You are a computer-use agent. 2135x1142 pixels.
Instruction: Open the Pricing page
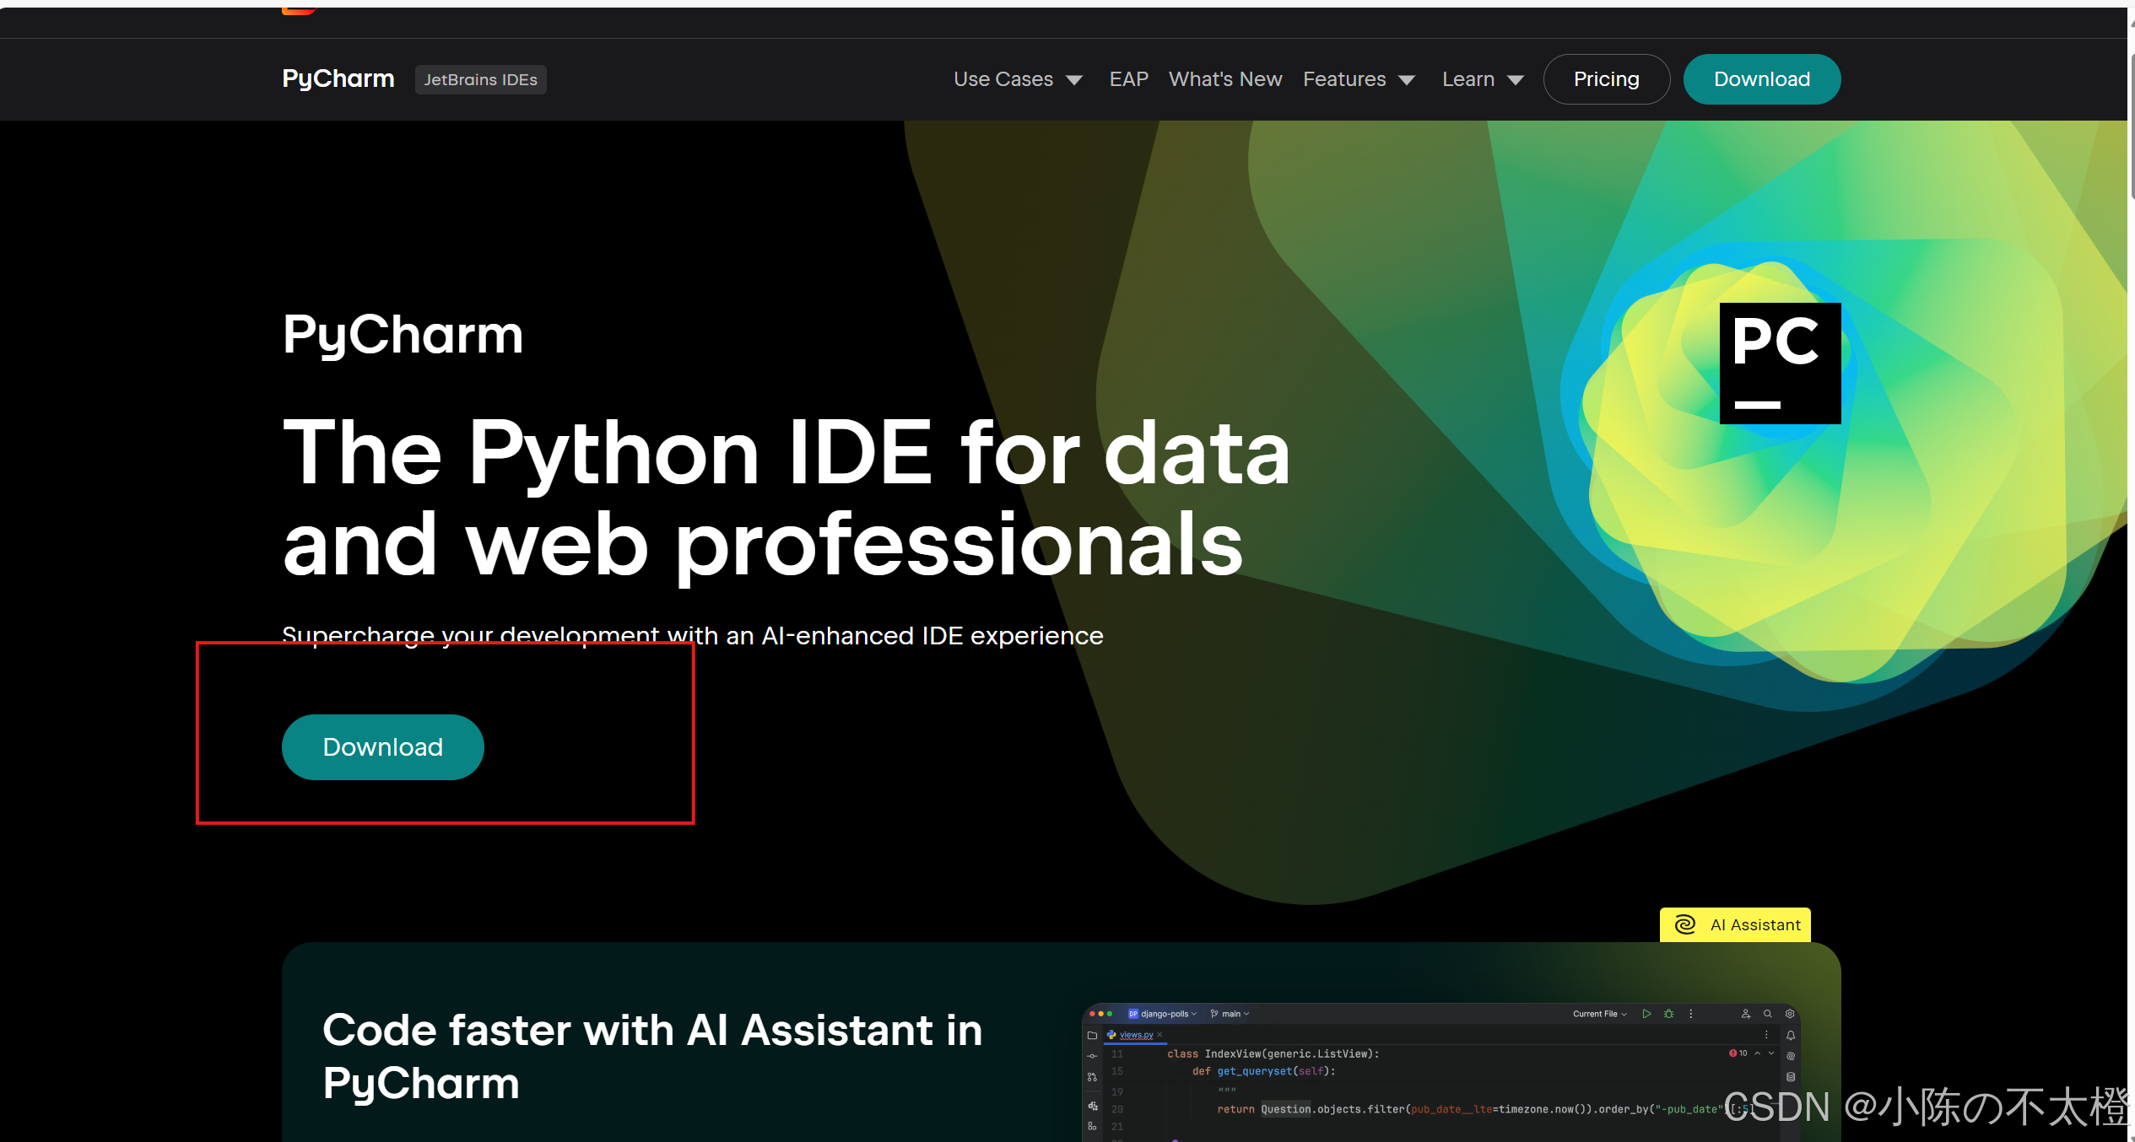(1606, 79)
